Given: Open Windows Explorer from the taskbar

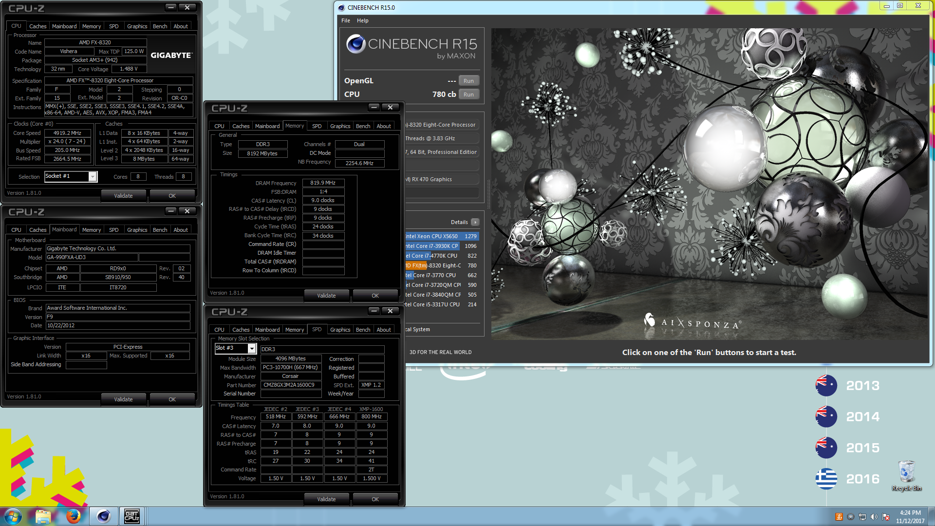Looking at the screenshot, I should 43,516.
